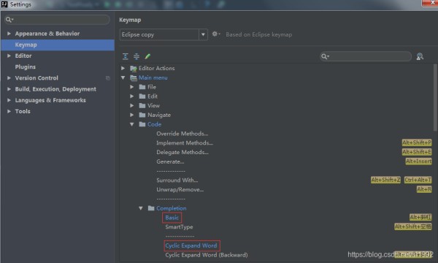Click the Editor Actions folder icon
The height and width of the screenshot is (263, 438).
point(134,68)
